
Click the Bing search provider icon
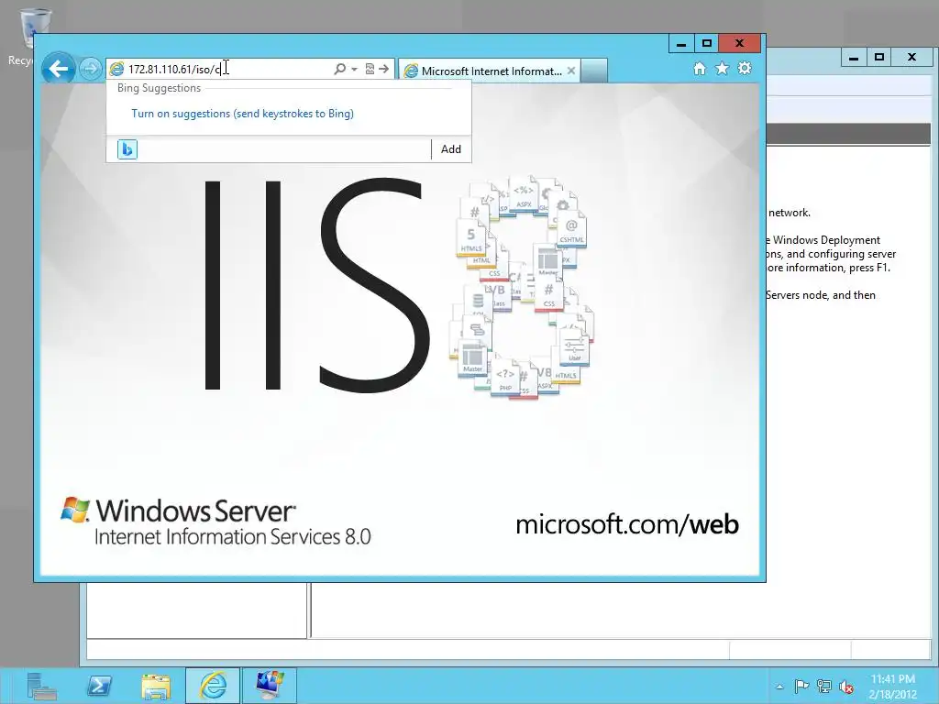127,149
